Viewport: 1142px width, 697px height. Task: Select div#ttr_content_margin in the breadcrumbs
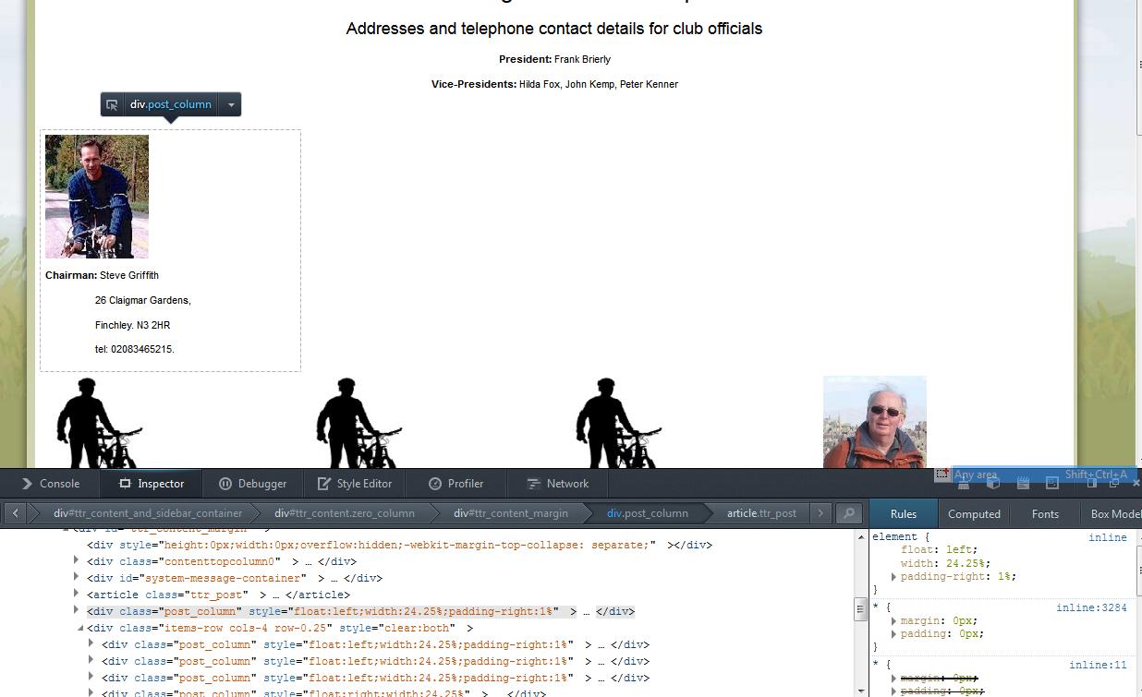pyautogui.click(x=510, y=513)
